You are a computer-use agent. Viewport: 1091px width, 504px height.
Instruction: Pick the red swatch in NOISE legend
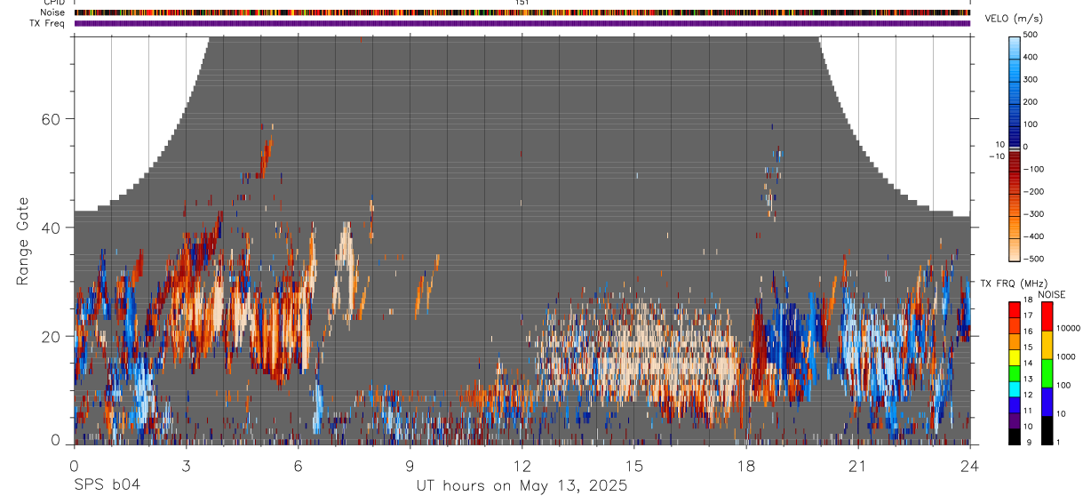1046,316
